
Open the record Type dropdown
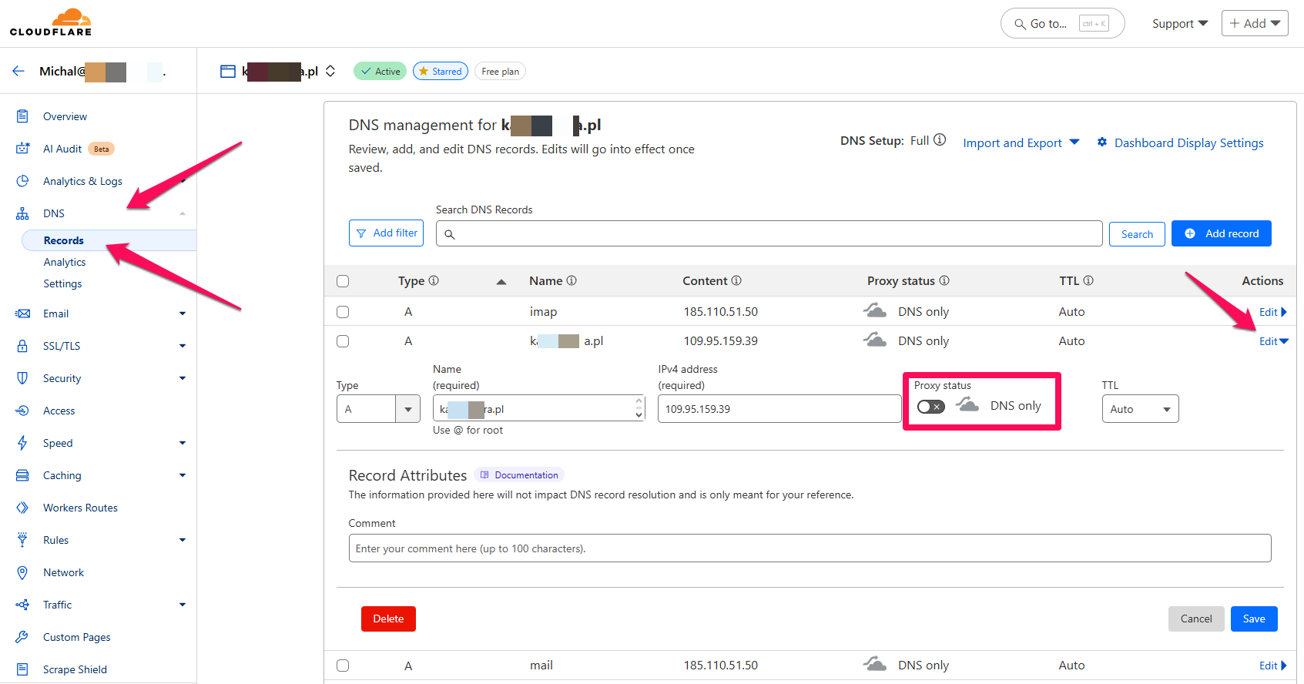coord(378,409)
